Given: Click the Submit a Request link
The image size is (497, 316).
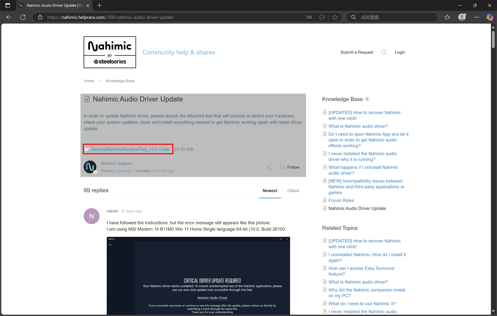Looking at the screenshot, I should 357,52.
